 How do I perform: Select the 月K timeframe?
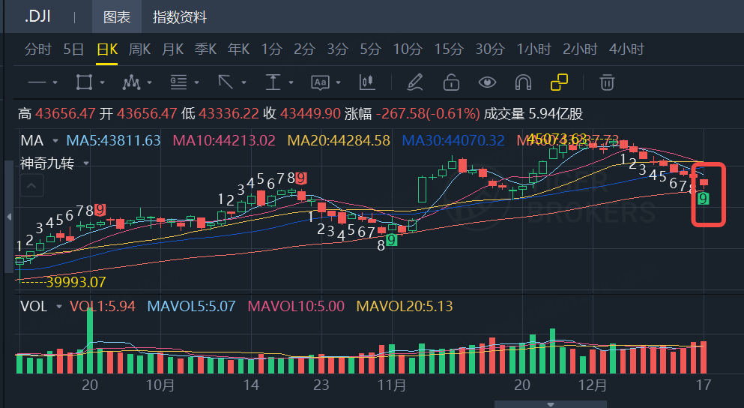pos(173,49)
